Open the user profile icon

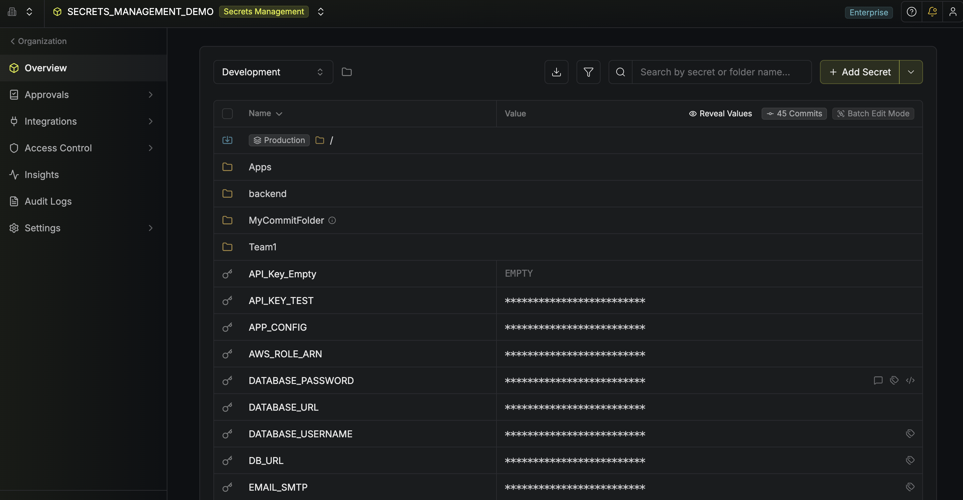(953, 12)
